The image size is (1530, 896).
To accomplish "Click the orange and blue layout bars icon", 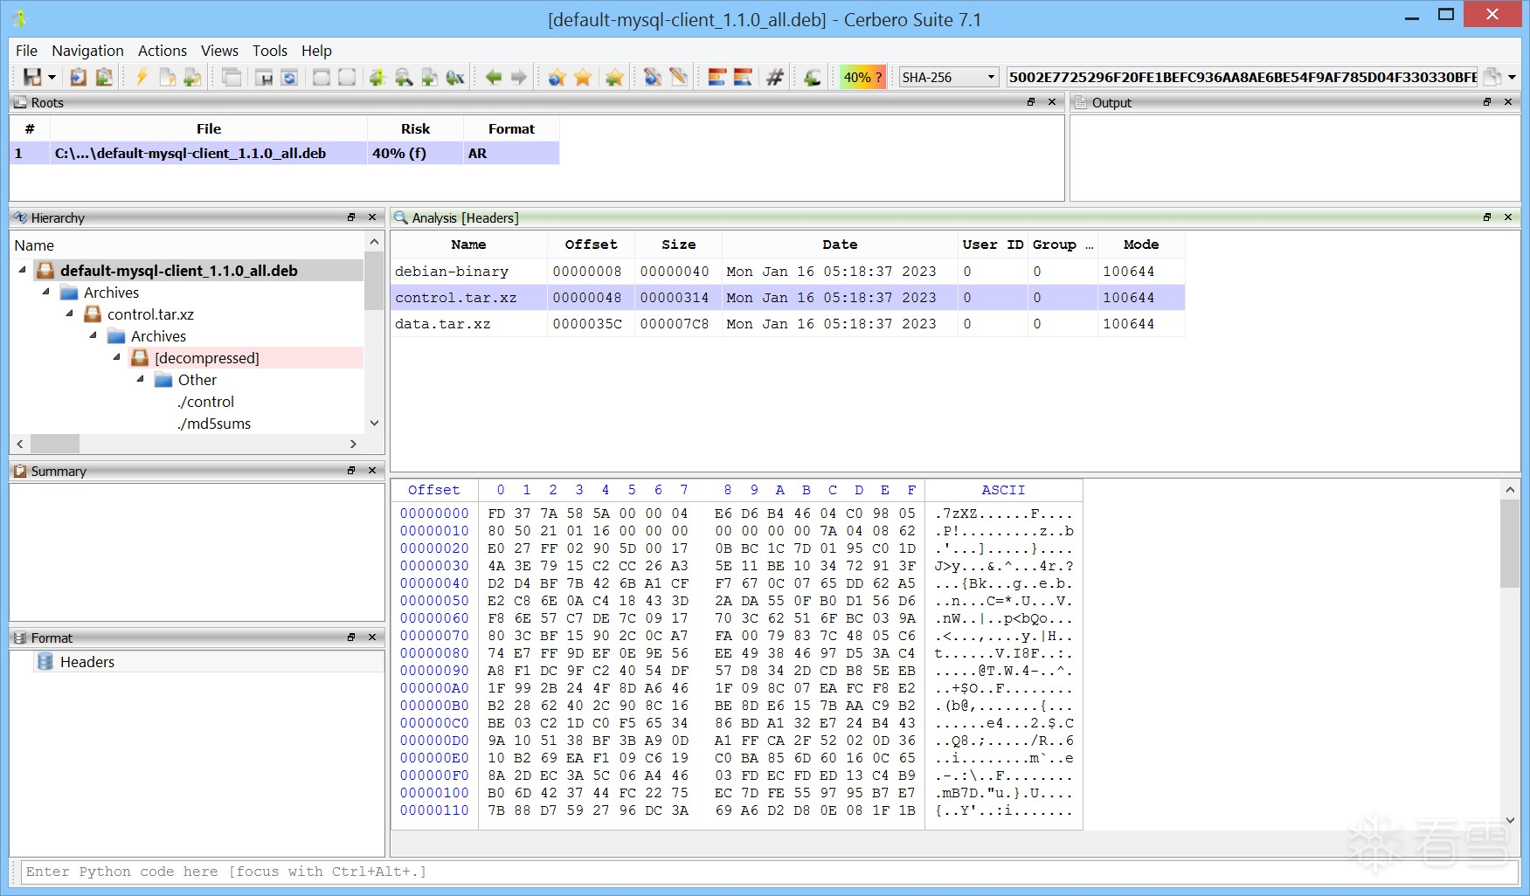I will pyautogui.click(x=717, y=77).
